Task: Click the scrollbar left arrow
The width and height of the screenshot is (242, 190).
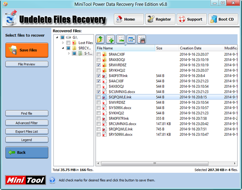Action: click(98, 163)
